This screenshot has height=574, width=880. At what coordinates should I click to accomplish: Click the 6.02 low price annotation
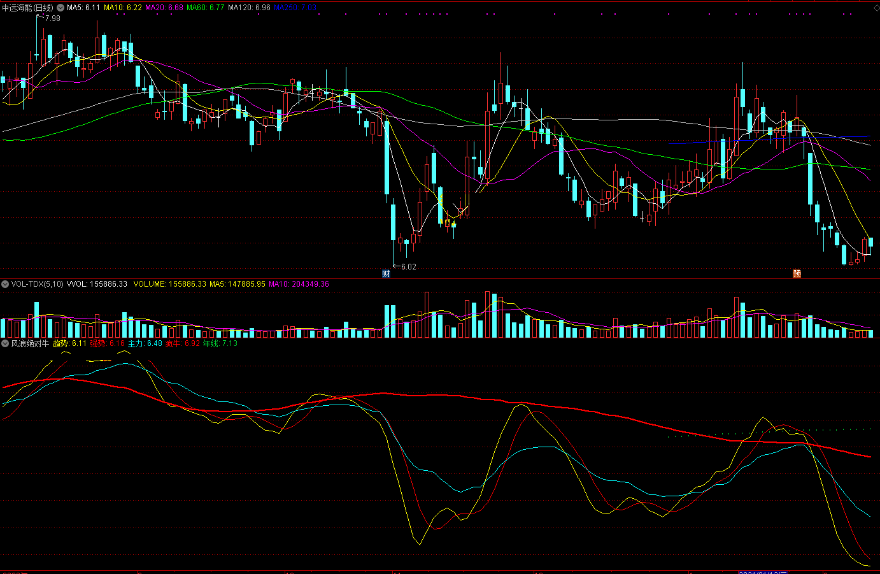pos(409,267)
